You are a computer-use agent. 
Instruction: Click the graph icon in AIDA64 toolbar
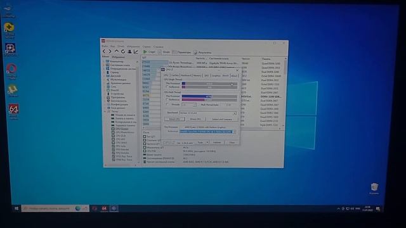(136, 52)
